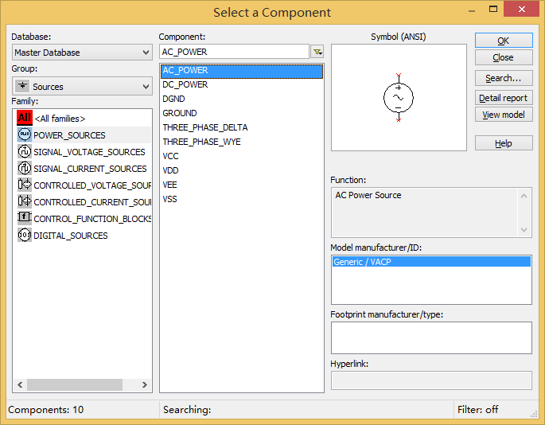Select SIGNAL_CURRENT_SOURCES family label

pos(90,169)
